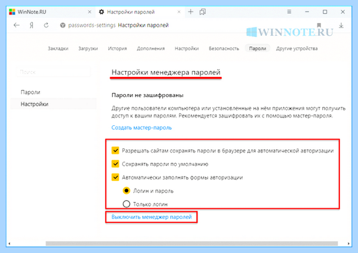Reload the page with refresh icon
This screenshot has width=358, height=253.
click(x=47, y=25)
